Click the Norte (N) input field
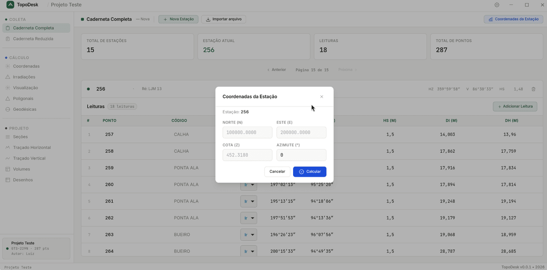This screenshot has width=547, height=270. pyautogui.click(x=248, y=132)
